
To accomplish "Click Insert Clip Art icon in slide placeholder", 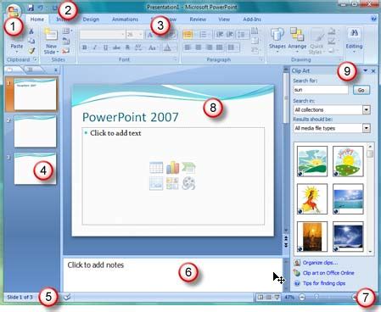I will [172, 183].
